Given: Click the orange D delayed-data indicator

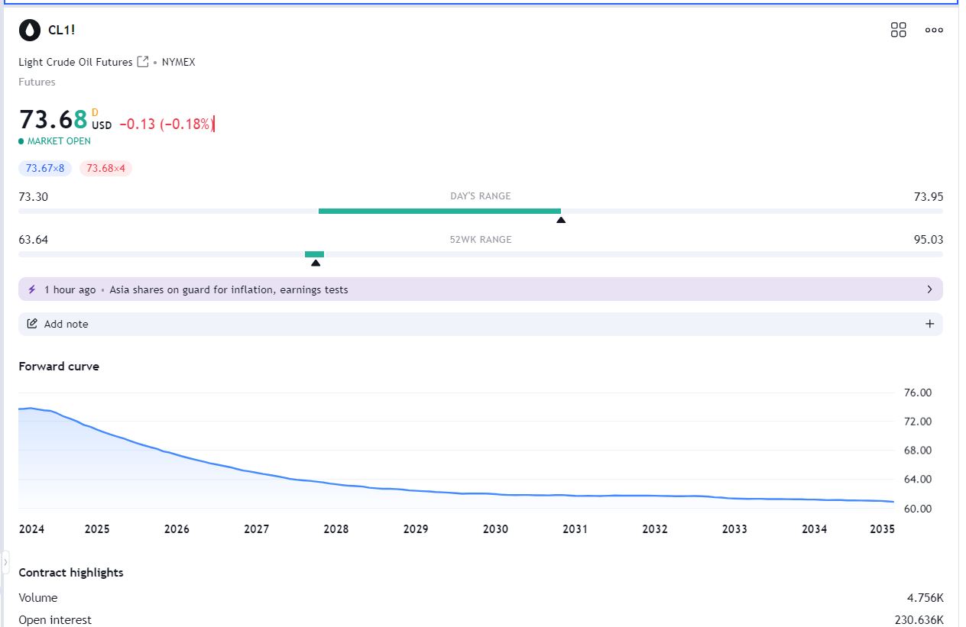Looking at the screenshot, I should point(95,112).
